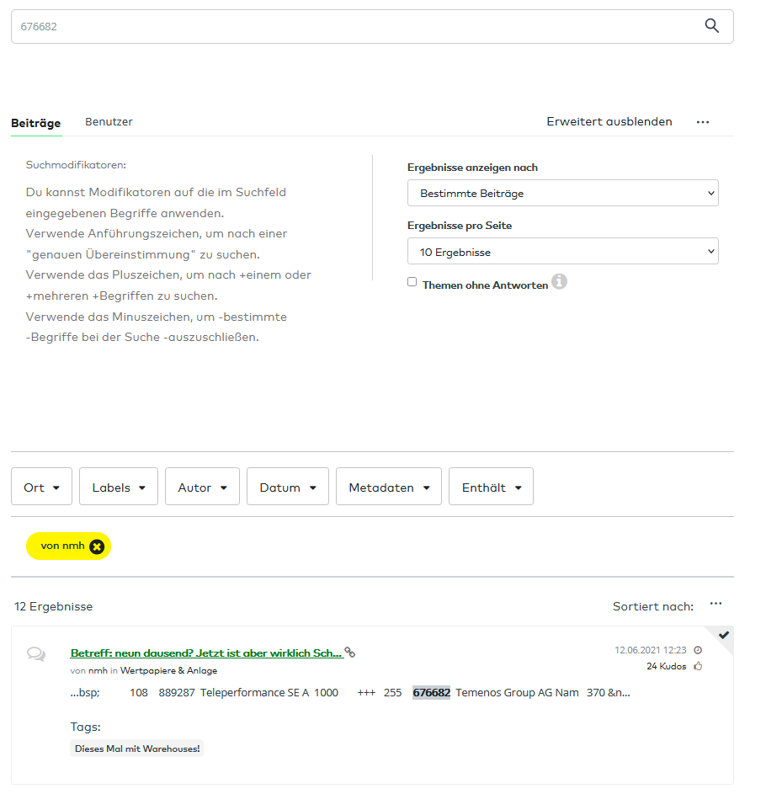Click the search magnifier icon
Viewport: 766px width, 794px height.
[711, 26]
